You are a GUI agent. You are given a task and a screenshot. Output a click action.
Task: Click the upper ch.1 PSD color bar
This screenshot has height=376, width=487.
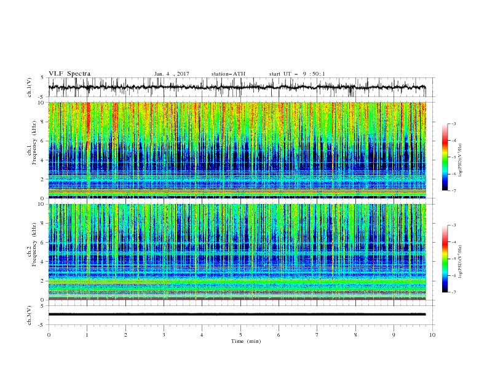tap(445, 157)
